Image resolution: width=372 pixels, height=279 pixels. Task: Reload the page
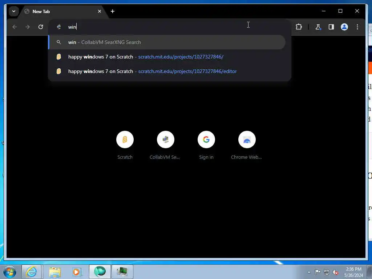(41, 27)
